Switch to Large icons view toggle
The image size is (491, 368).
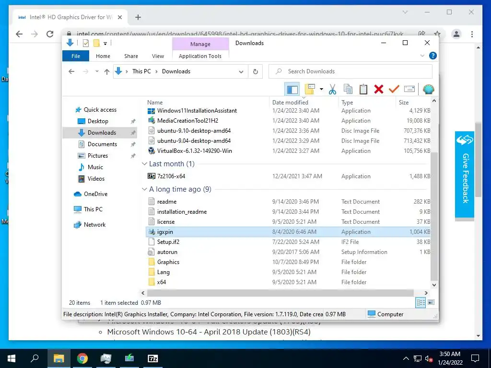click(431, 302)
